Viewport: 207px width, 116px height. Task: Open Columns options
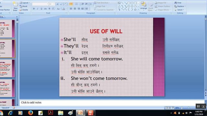click(x=87, y=9)
